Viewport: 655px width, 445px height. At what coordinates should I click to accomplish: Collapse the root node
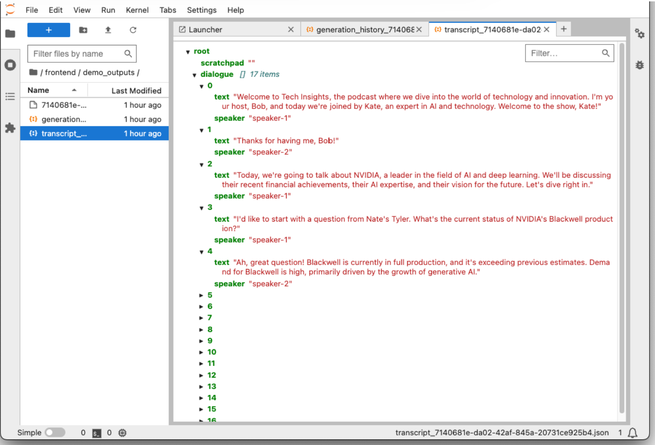pyautogui.click(x=188, y=52)
